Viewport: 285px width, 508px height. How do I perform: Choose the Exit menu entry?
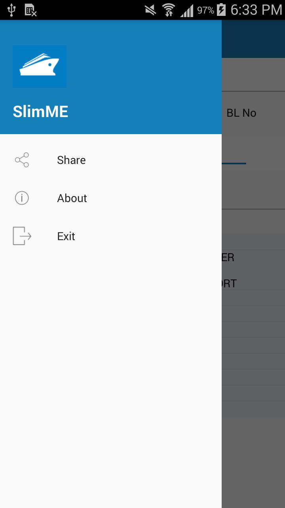tap(66, 236)
